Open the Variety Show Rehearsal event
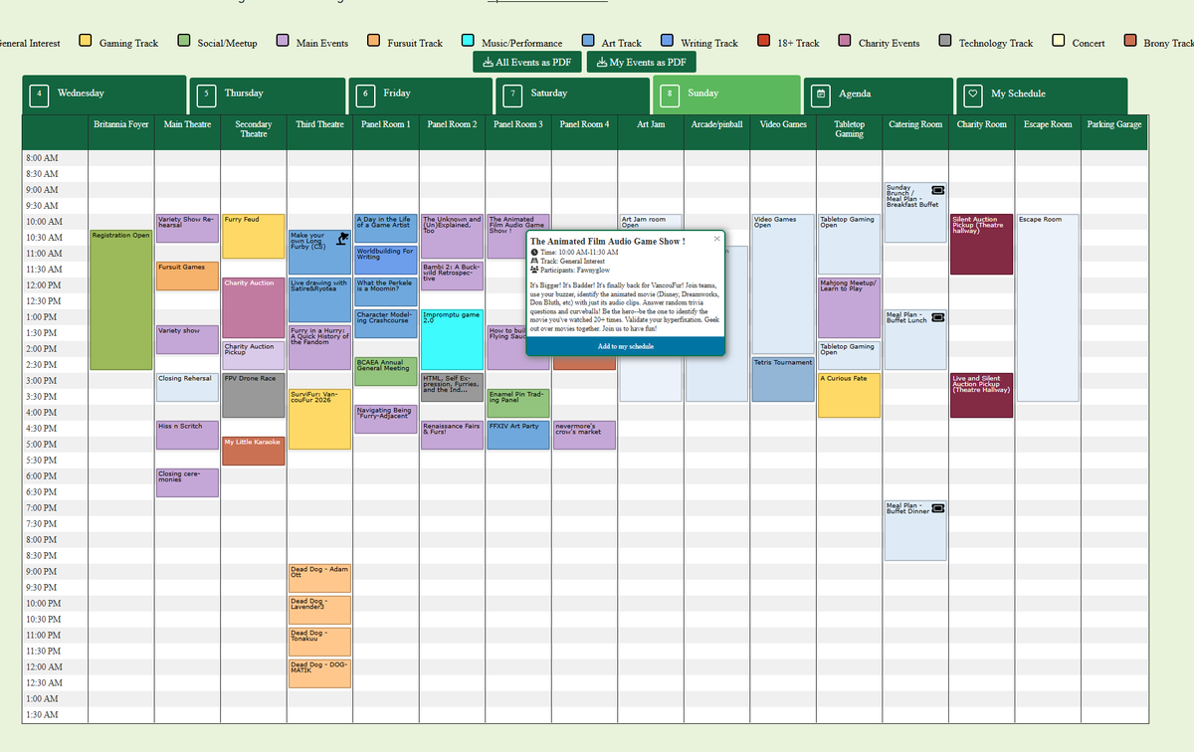This screenshot has height=752, width=1194. [187, 228]
